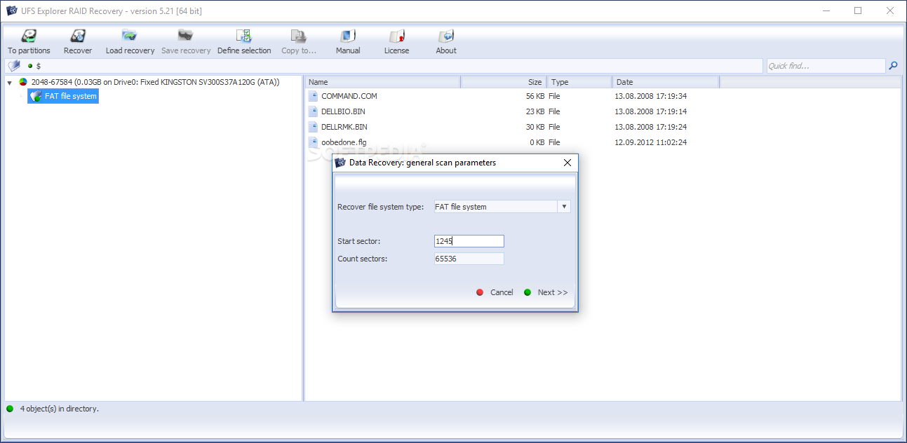Viewport: 907px width, 443px height.
Task: Select FAT file system tree item
Action: [x=63, y=96]
